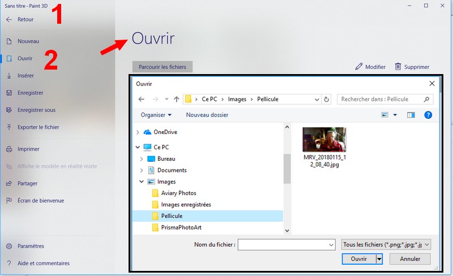This screenshot has width=453, height=276.
Task: Click the Modifier pencil icon
Action: (358, 67)
